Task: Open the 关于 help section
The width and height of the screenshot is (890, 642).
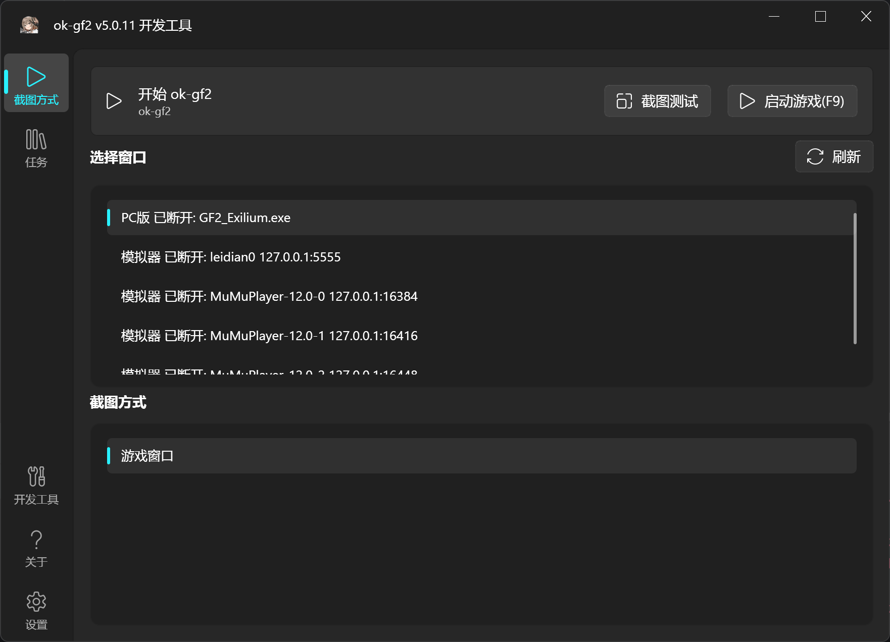Action: [36, 548]
